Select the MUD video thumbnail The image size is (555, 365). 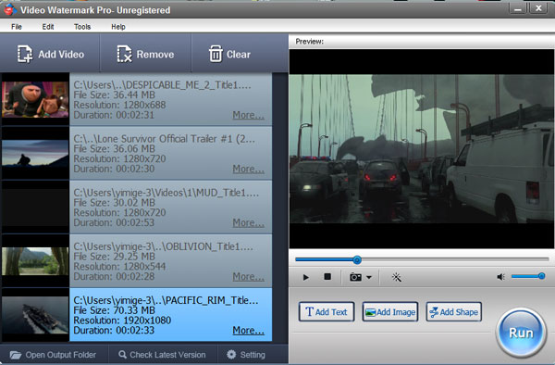(x=35, y=207)
